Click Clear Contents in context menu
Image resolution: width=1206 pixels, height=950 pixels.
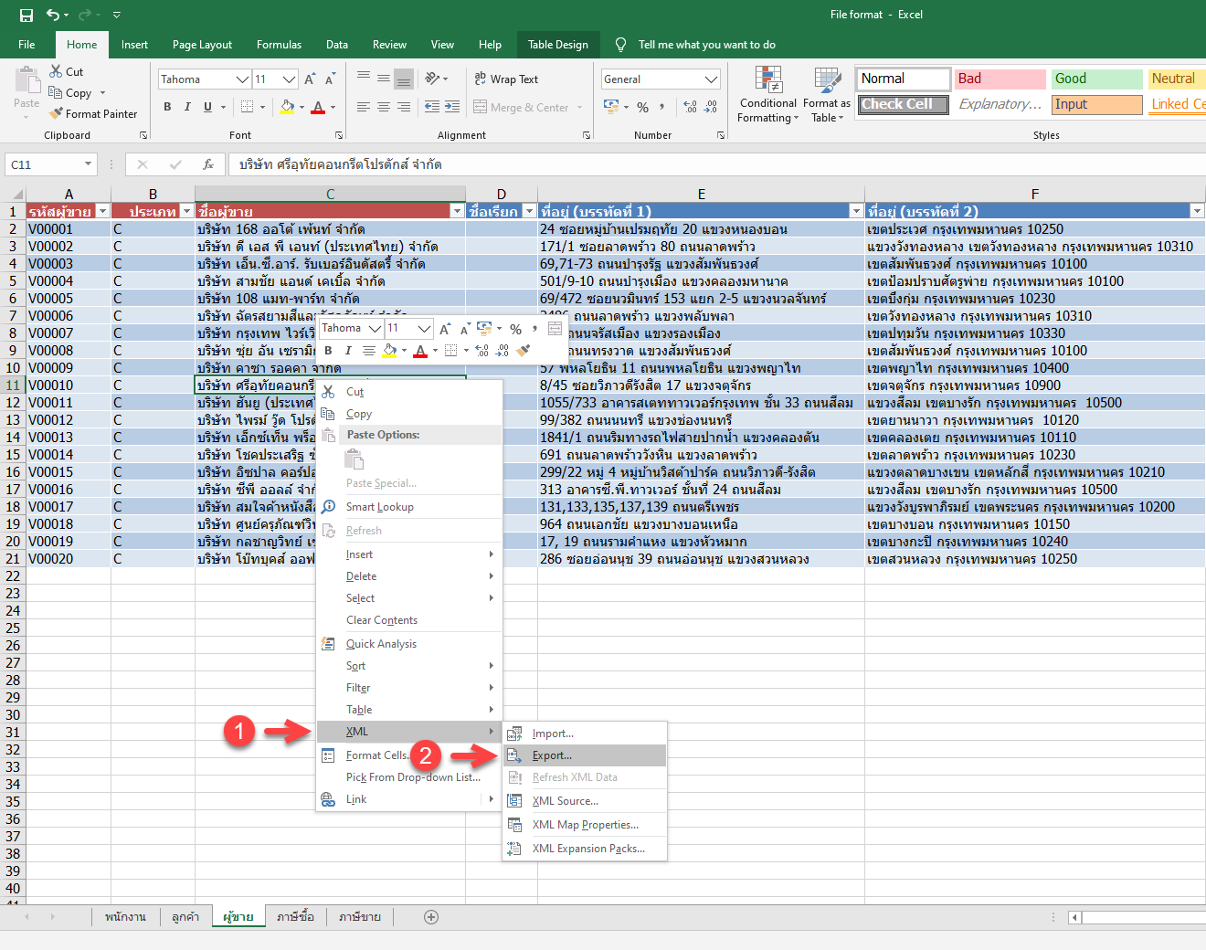coord(408,620)
